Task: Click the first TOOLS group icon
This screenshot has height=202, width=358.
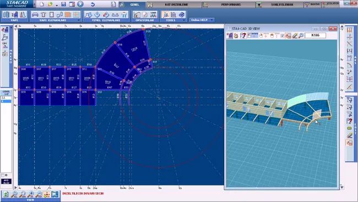Action: coord(165,15)
